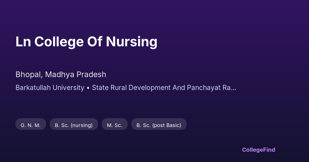
Task: Select the G. N. M. course tag
Action: click(31, 125)
